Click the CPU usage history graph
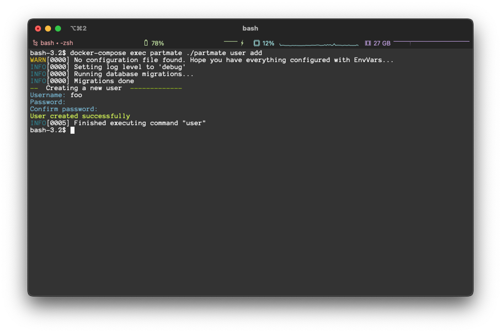 click(x=319, y=44)
